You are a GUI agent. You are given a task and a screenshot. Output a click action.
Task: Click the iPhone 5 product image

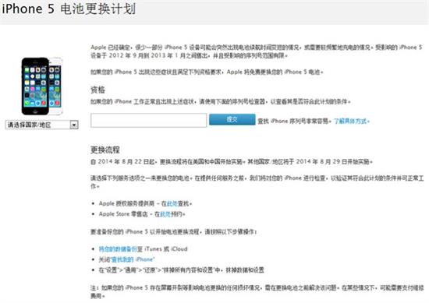click(x=42, y=86)
